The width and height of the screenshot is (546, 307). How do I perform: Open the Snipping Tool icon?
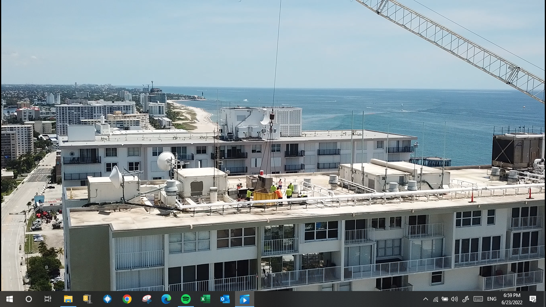[x=147, y=299]
